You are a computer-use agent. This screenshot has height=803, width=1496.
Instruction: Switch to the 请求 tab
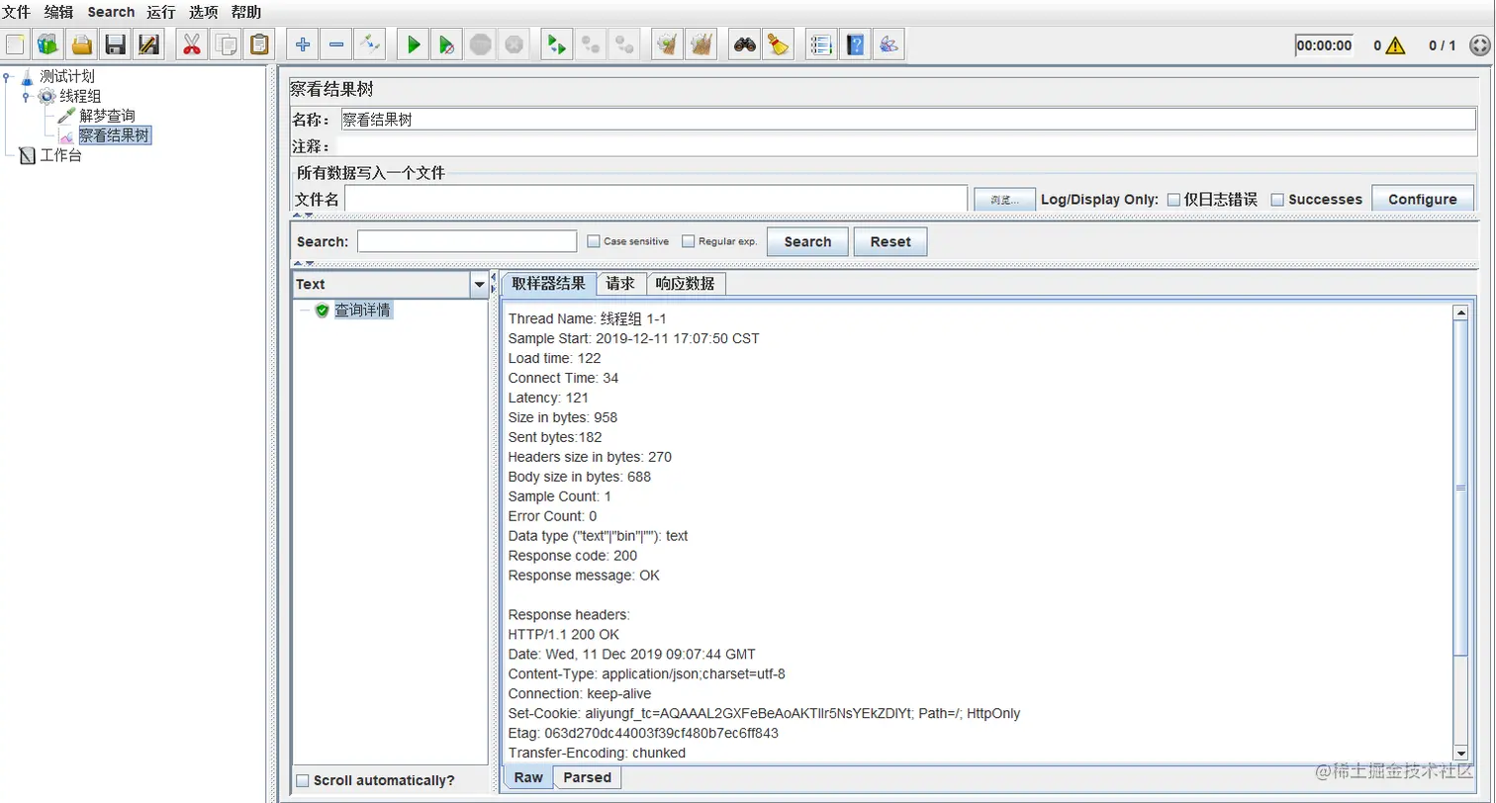click(x=621, y=284)
